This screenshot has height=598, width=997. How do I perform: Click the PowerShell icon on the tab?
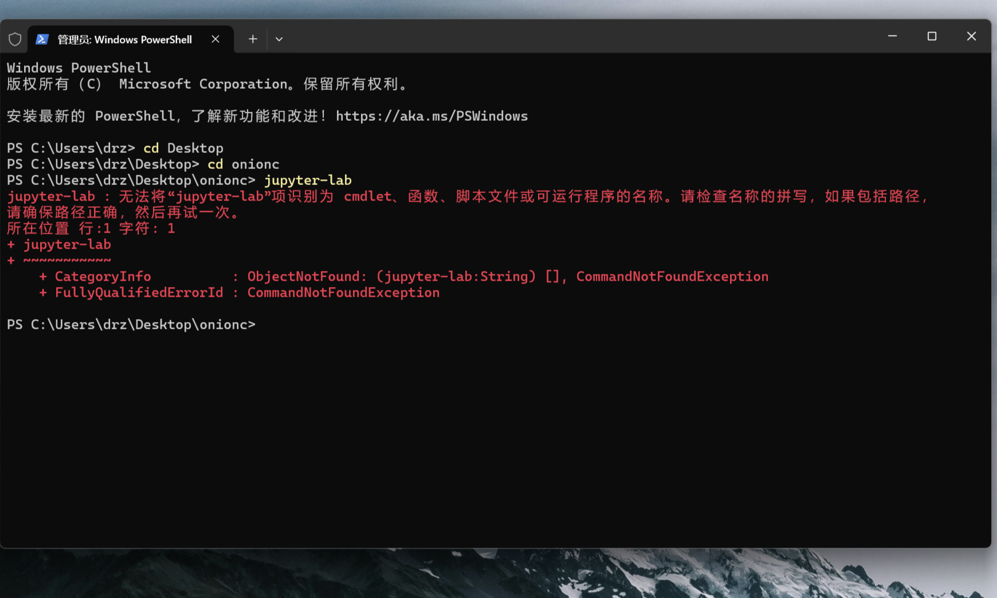tap(42, 40)
